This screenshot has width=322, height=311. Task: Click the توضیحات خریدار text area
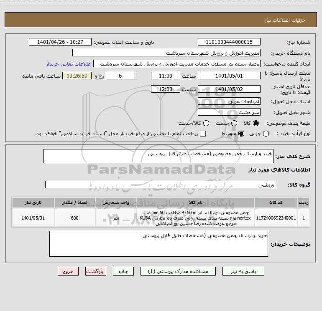[158, 244]
